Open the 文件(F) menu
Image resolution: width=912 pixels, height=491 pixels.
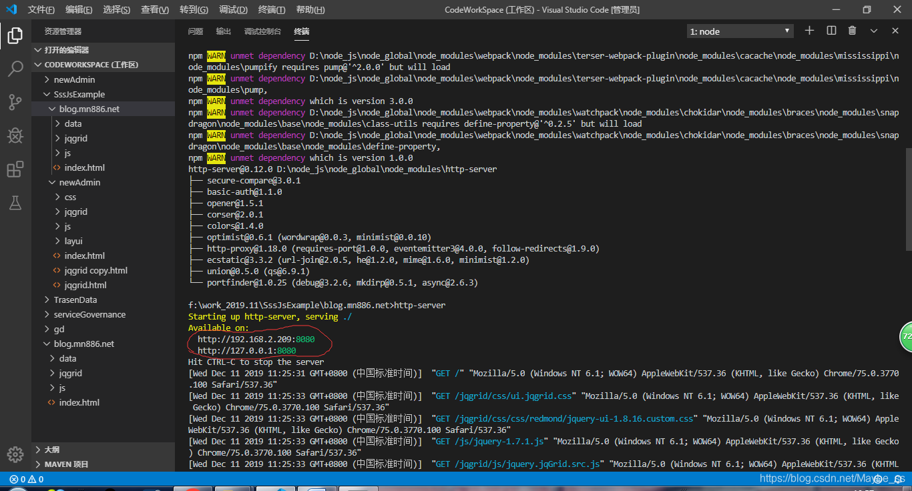41,10
